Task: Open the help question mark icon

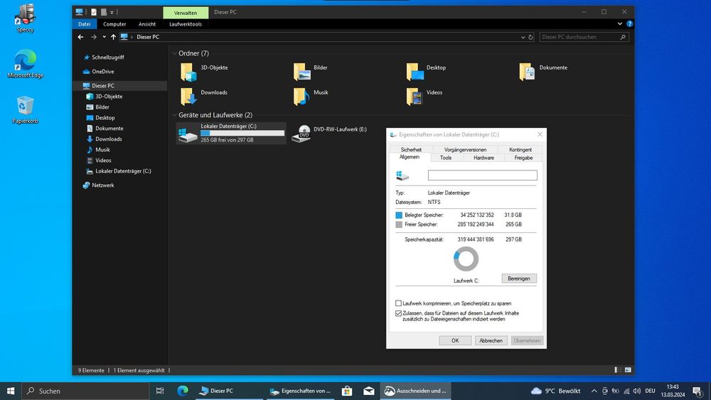Action: coord(629,24)
